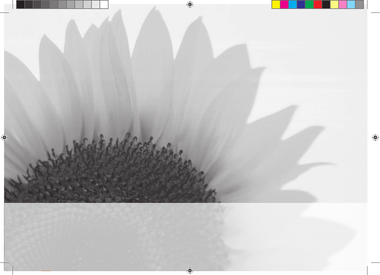Screen dimensions: 380x275
Task: Click the gray swatch ending the color bar
Action: [x=359, y=4]
